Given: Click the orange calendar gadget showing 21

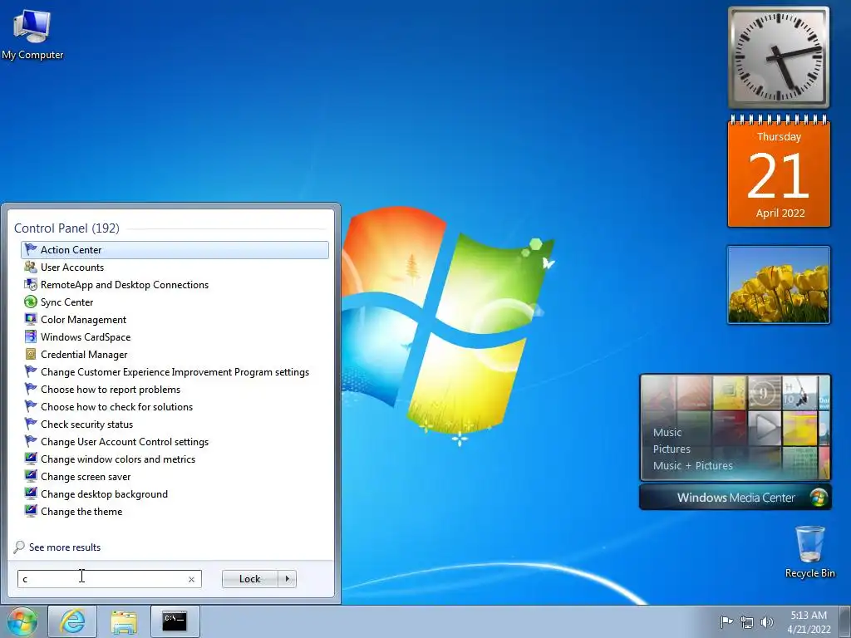Looking at the screenshot, I should click(x=779, y=173).
